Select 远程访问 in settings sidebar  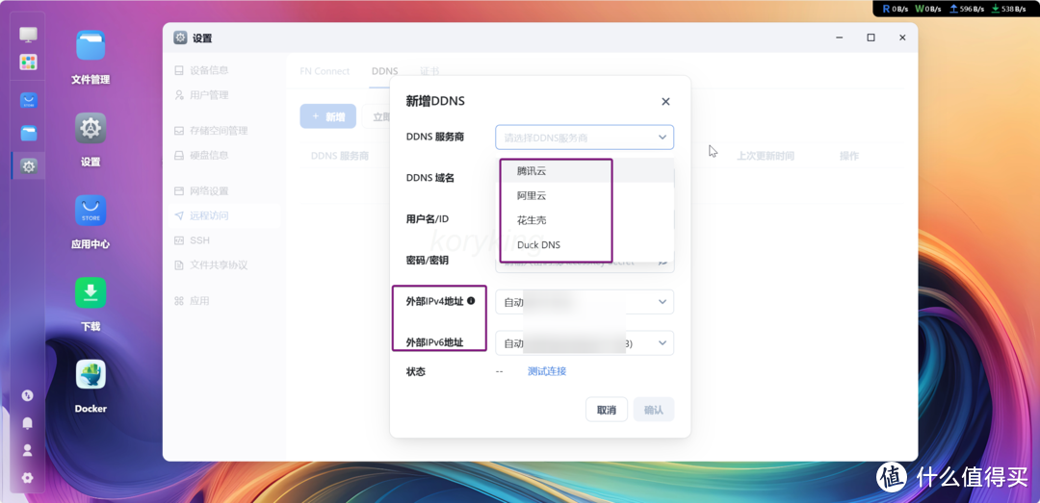click(x=223, y=215)
